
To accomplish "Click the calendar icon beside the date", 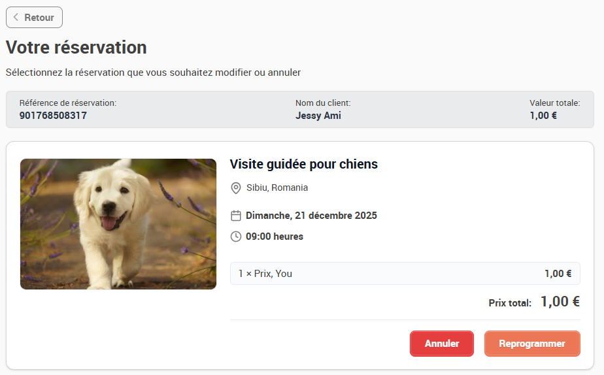I will pos(236,216).
